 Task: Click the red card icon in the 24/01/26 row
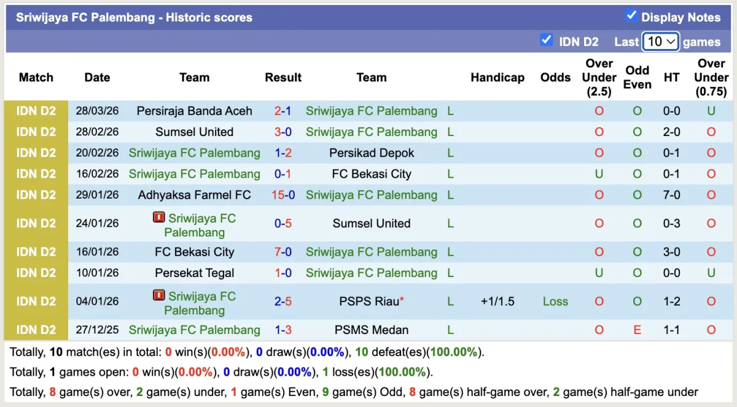coord(159,218)
